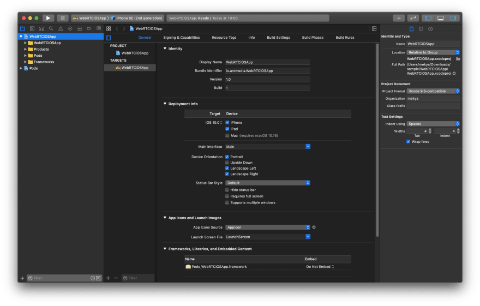Reveal the xcodeproj file location folder icon
480x306 pixels.
458,59
